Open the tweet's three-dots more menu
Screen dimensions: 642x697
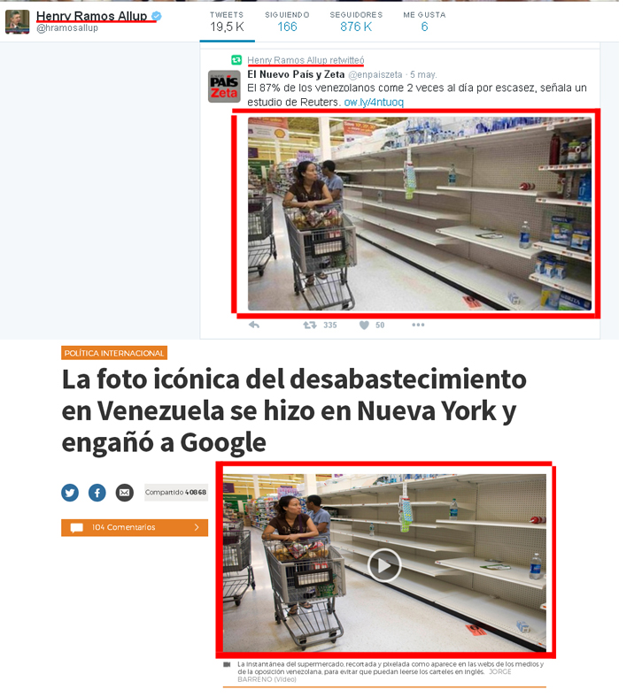(x=418, y=325)
